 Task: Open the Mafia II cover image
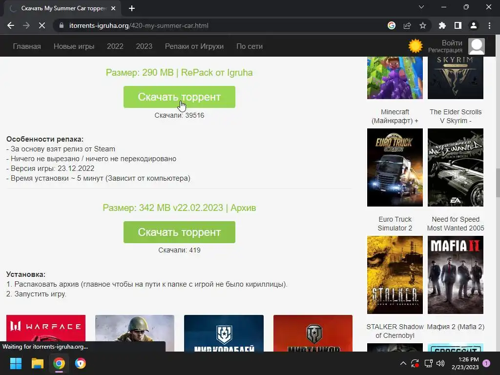tap(456, 275)
